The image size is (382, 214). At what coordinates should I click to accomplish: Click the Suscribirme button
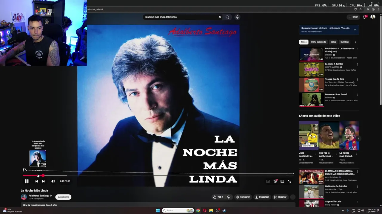tap(63, 197)
